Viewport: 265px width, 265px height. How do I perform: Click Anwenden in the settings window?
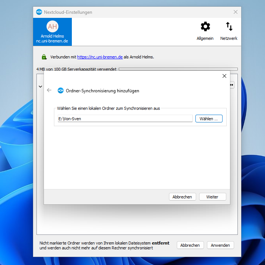pos(220,245)
